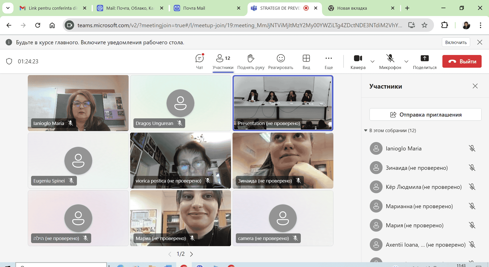Click the Raise hand icon
Screen dimensions: 489x267
point(251,61)
